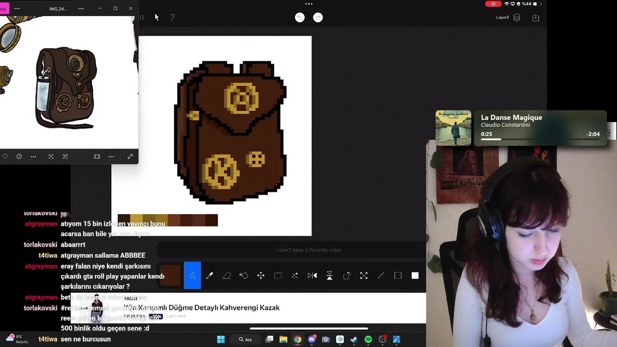The width and height of the screenshot is (617, 347).
Task: Open the current brown color swatch
Action: 170,276
